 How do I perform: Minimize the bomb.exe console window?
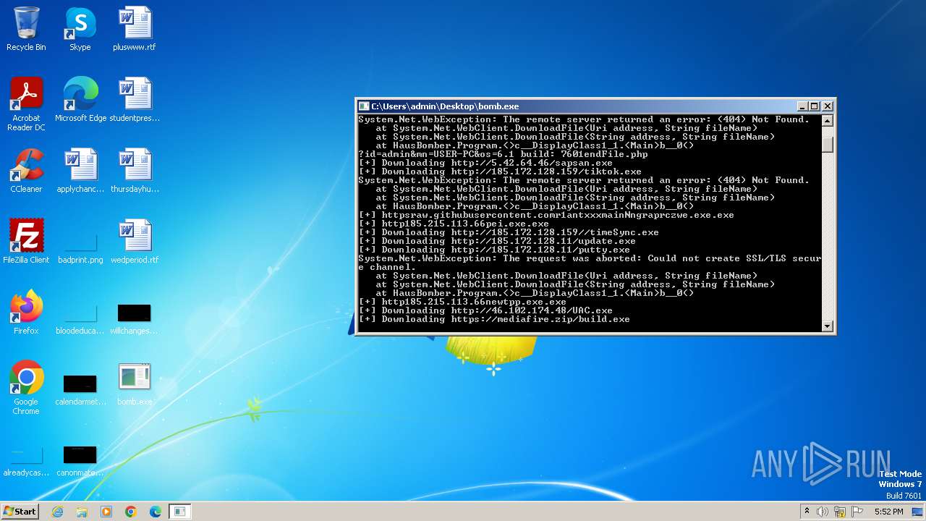pyautogui.click(x=802, y=106)
